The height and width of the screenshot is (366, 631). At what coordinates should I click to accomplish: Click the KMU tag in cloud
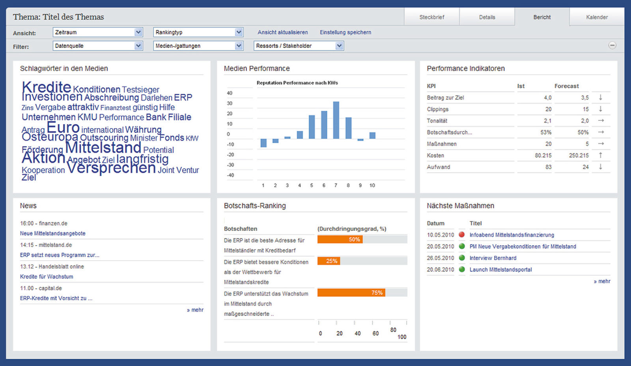click(x=87, y=117)
